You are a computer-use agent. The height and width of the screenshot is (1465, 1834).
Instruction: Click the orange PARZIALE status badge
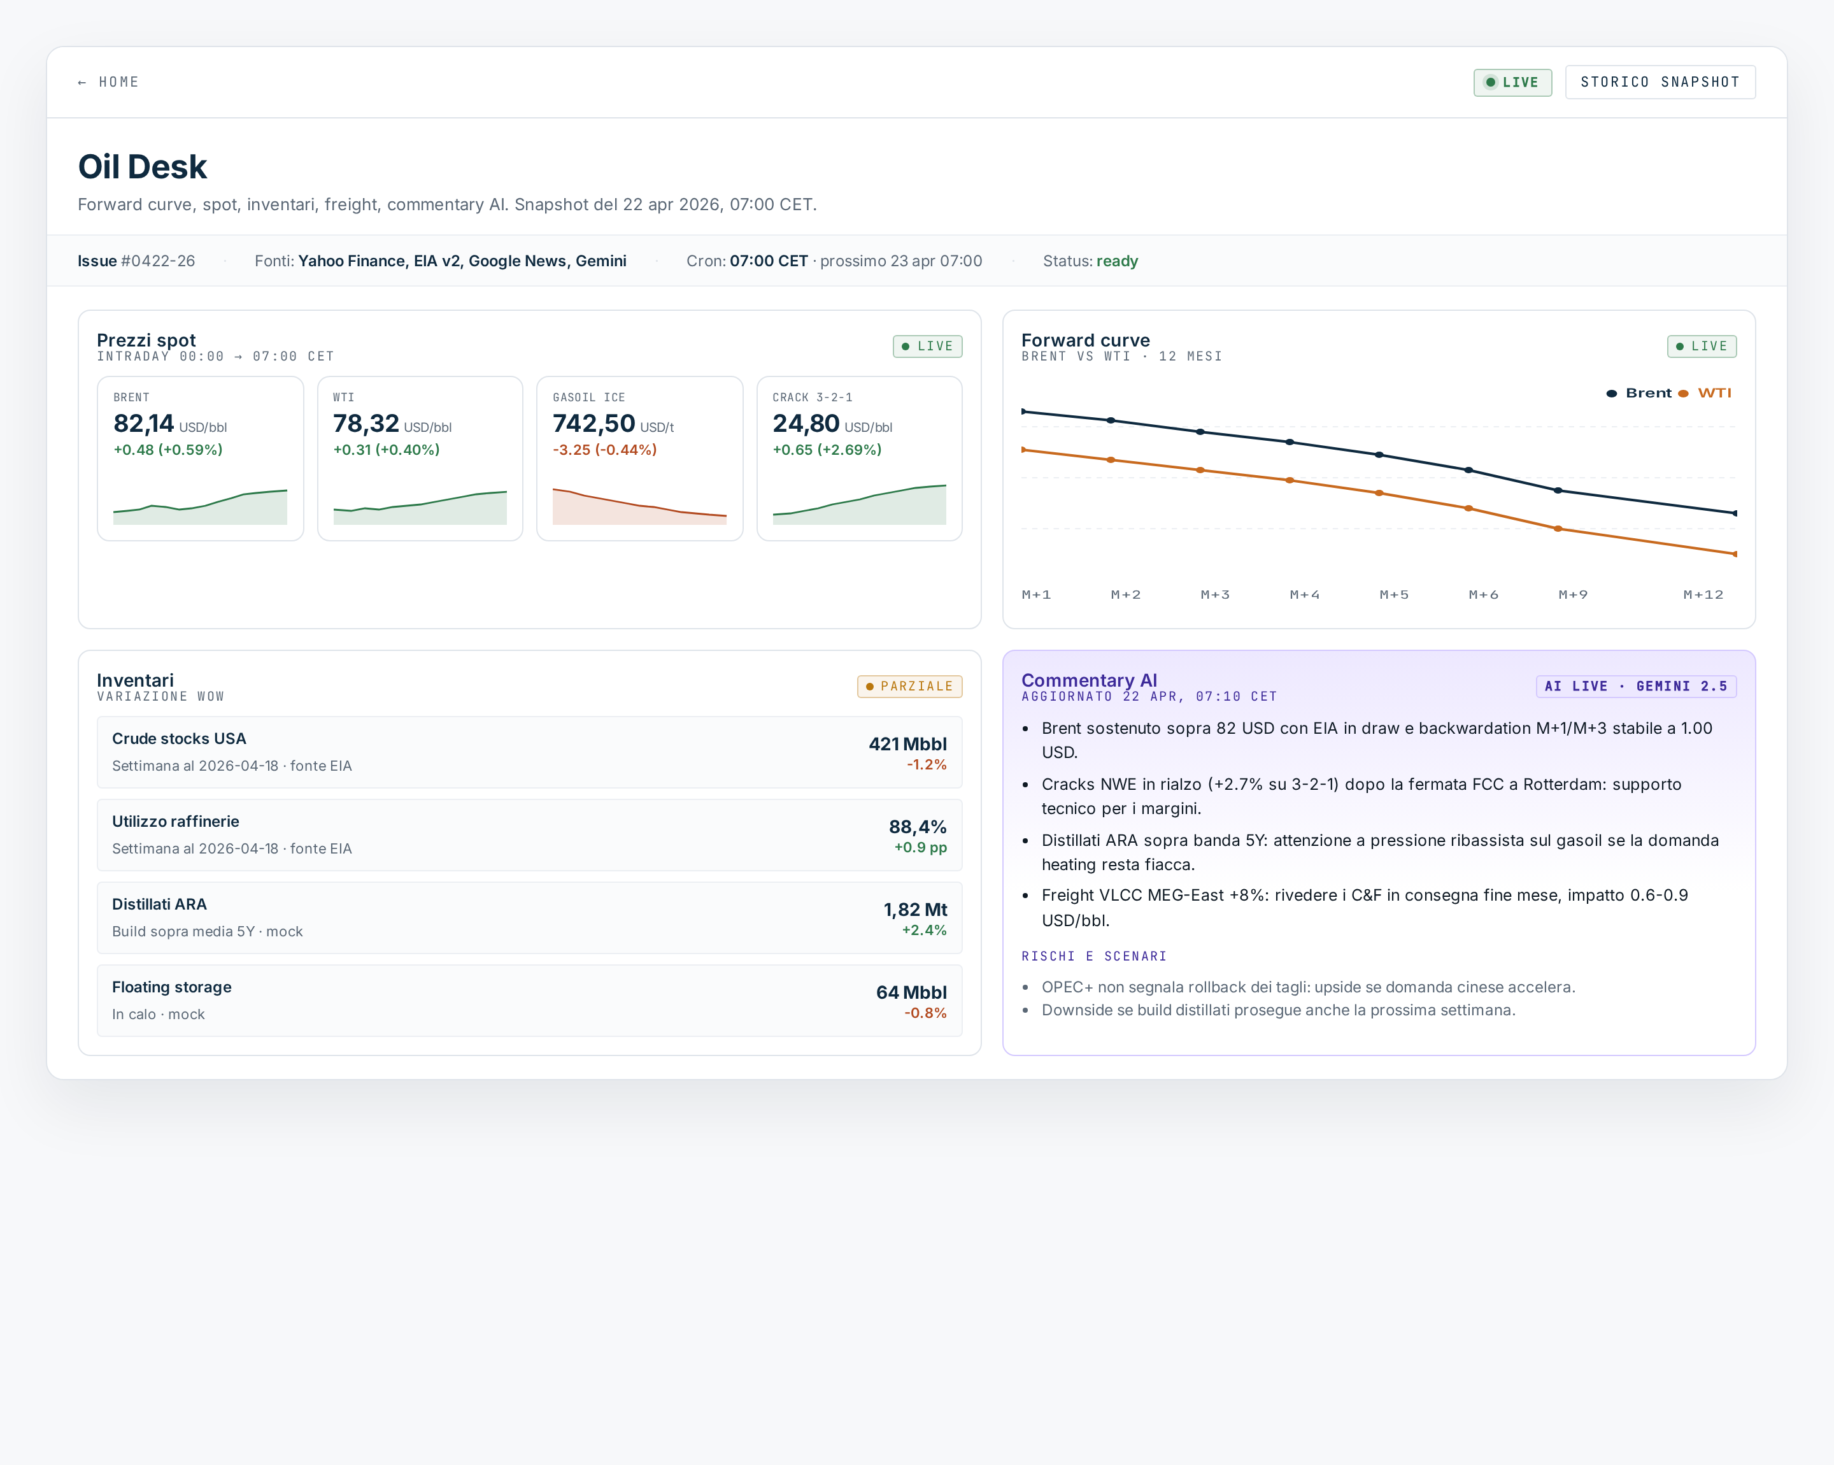pyautogui.click(x=909, y=686)
